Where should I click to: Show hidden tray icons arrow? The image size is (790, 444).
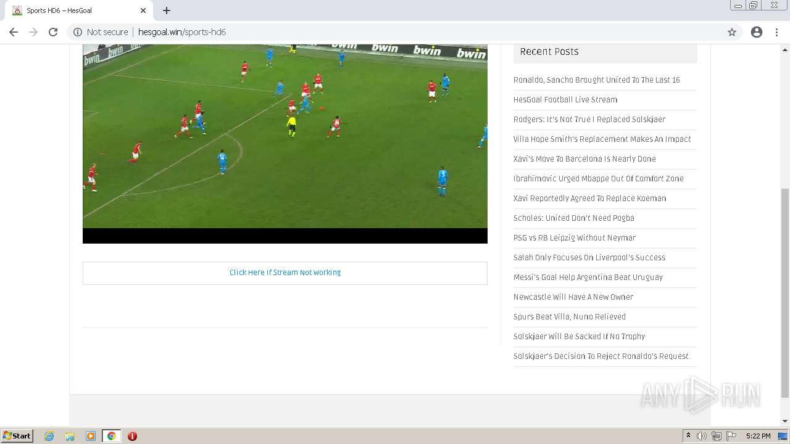pyautogui.click(x=688, y=436)
